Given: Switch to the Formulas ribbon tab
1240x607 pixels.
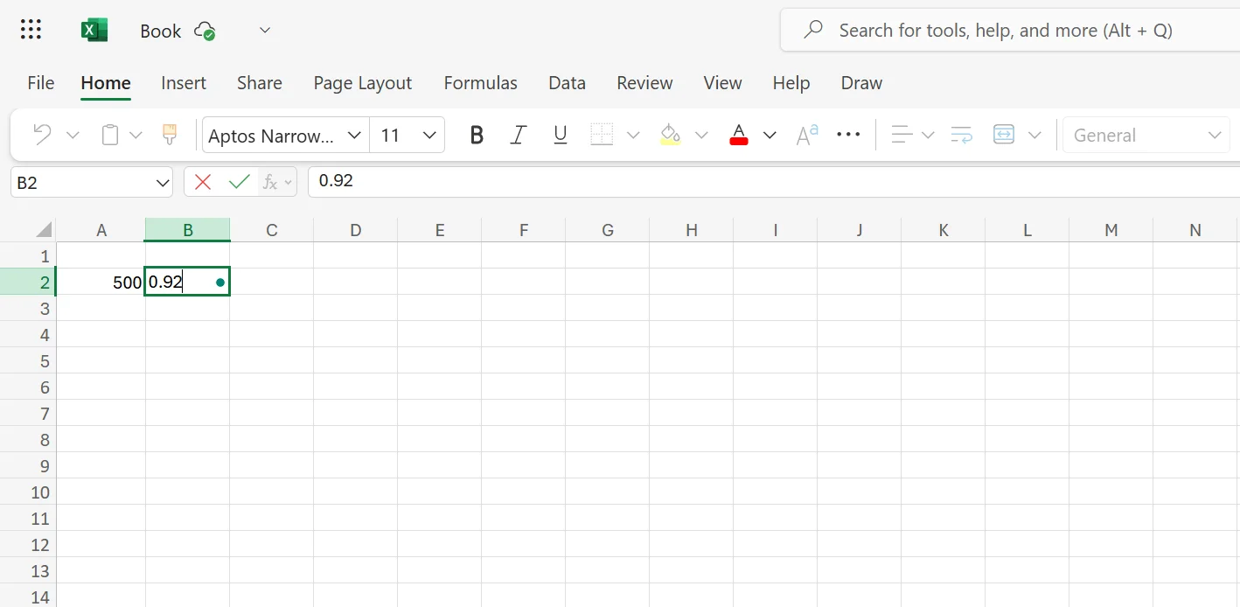Looking at the screenshot, I should coord(480,82).
